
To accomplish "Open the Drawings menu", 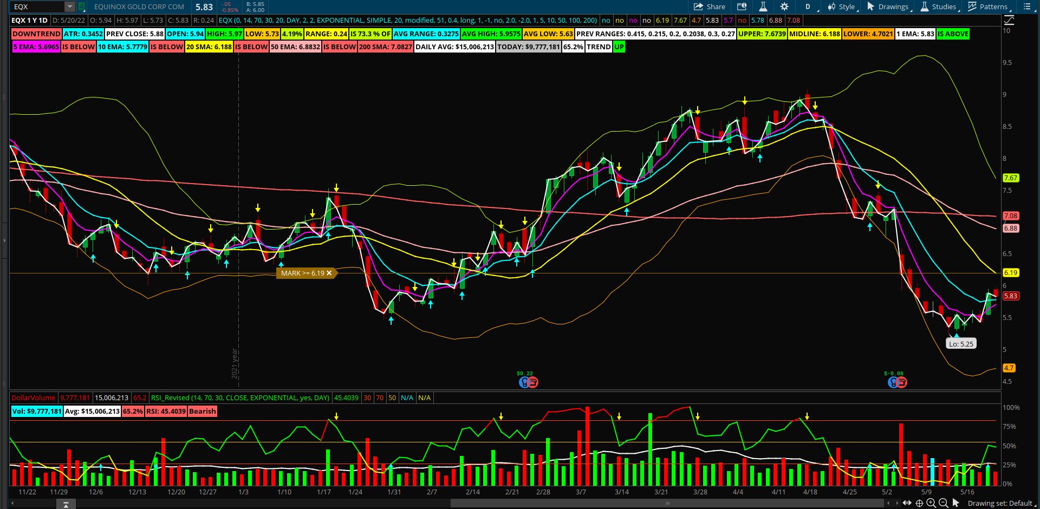I will click(889, 6).
